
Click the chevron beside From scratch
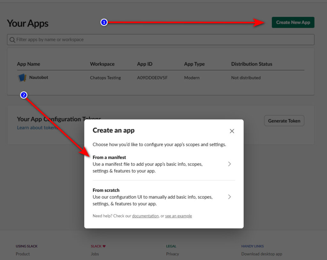[x=229, y=197]
